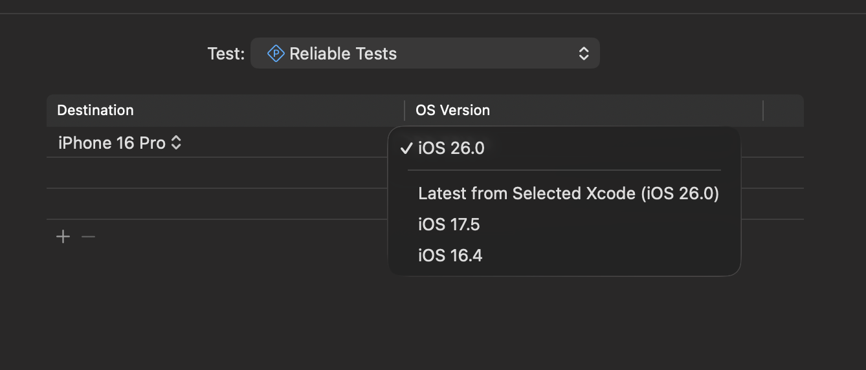Image resolution: width=866 pixels, height=370 pixels.
Task: Choose iOS 16.4 in the OS list
Action: point(450,256)
